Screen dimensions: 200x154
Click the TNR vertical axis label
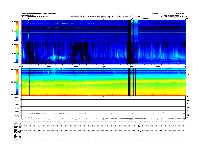point(20,86)
